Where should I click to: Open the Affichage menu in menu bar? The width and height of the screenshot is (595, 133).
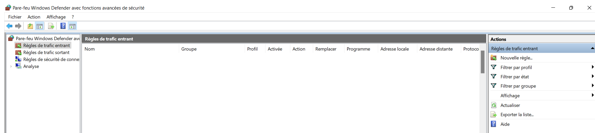[x=56, y=17]
